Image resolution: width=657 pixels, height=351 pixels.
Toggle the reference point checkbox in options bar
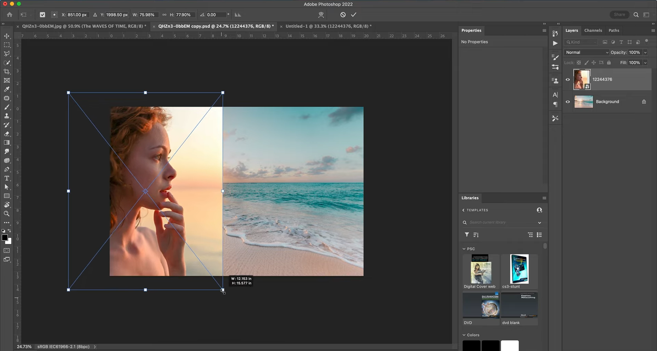point(42,15)
